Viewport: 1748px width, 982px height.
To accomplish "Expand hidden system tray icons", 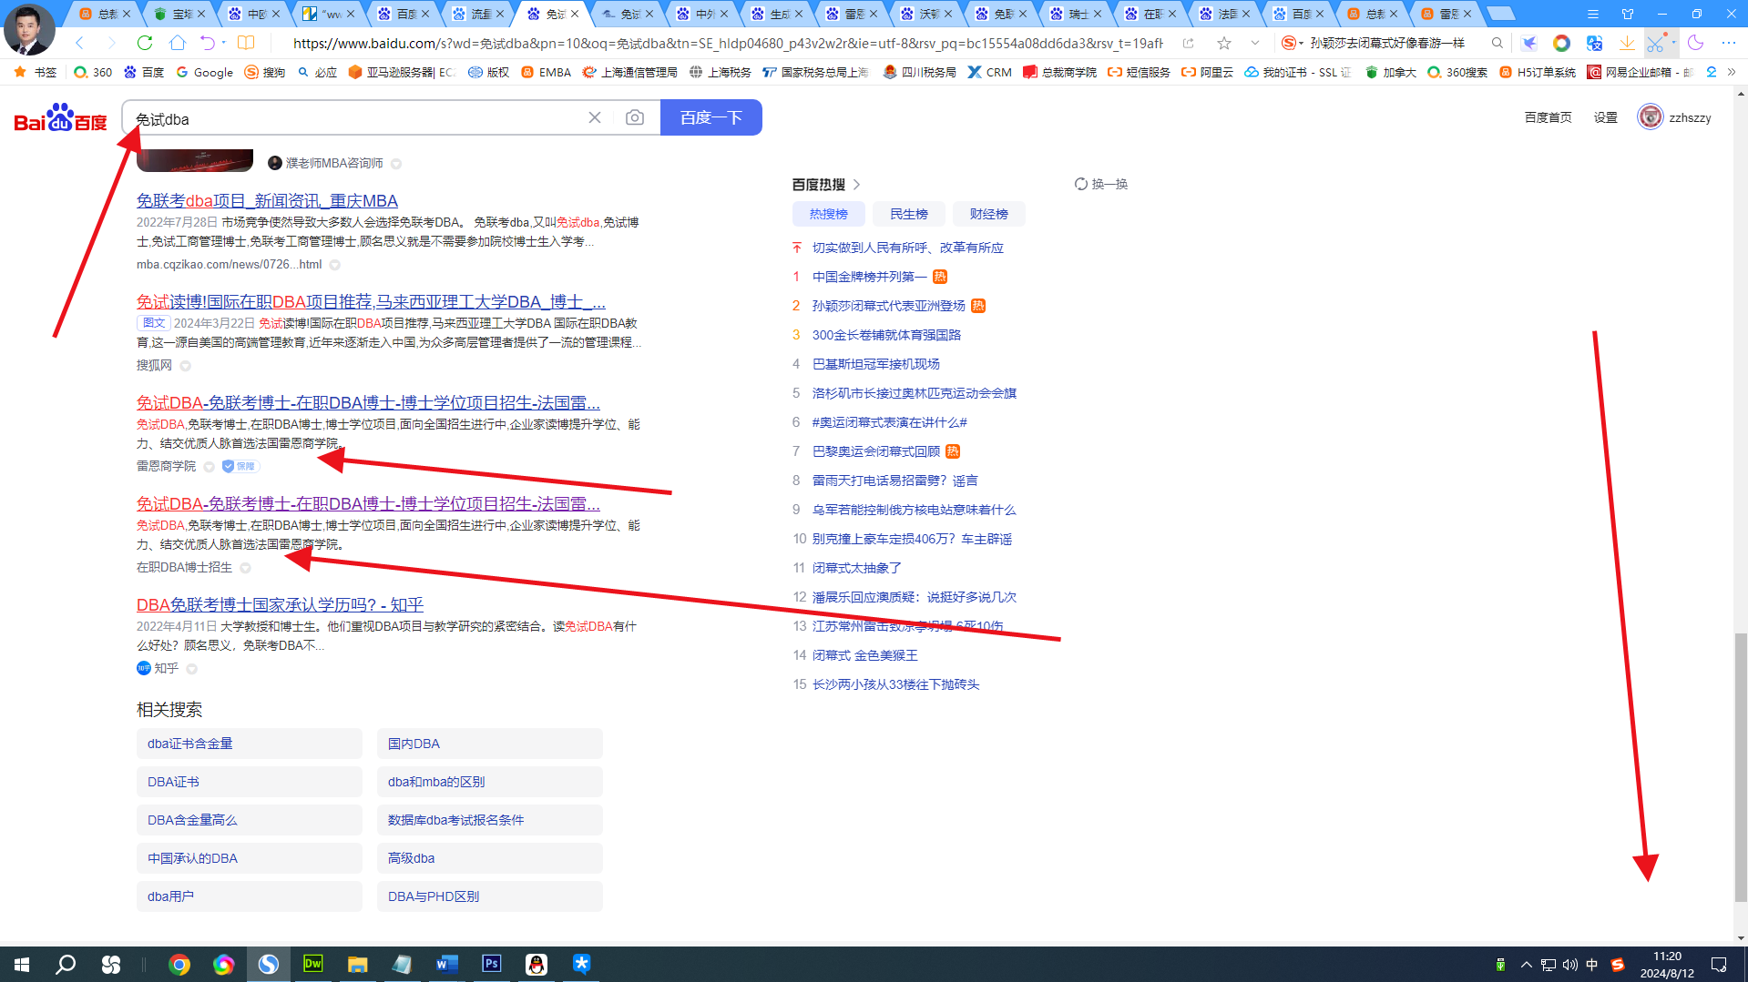I will 1527,964.
